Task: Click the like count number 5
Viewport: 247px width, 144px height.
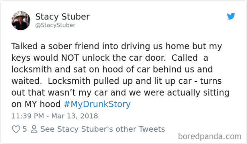Action: (x=25, y=129)
